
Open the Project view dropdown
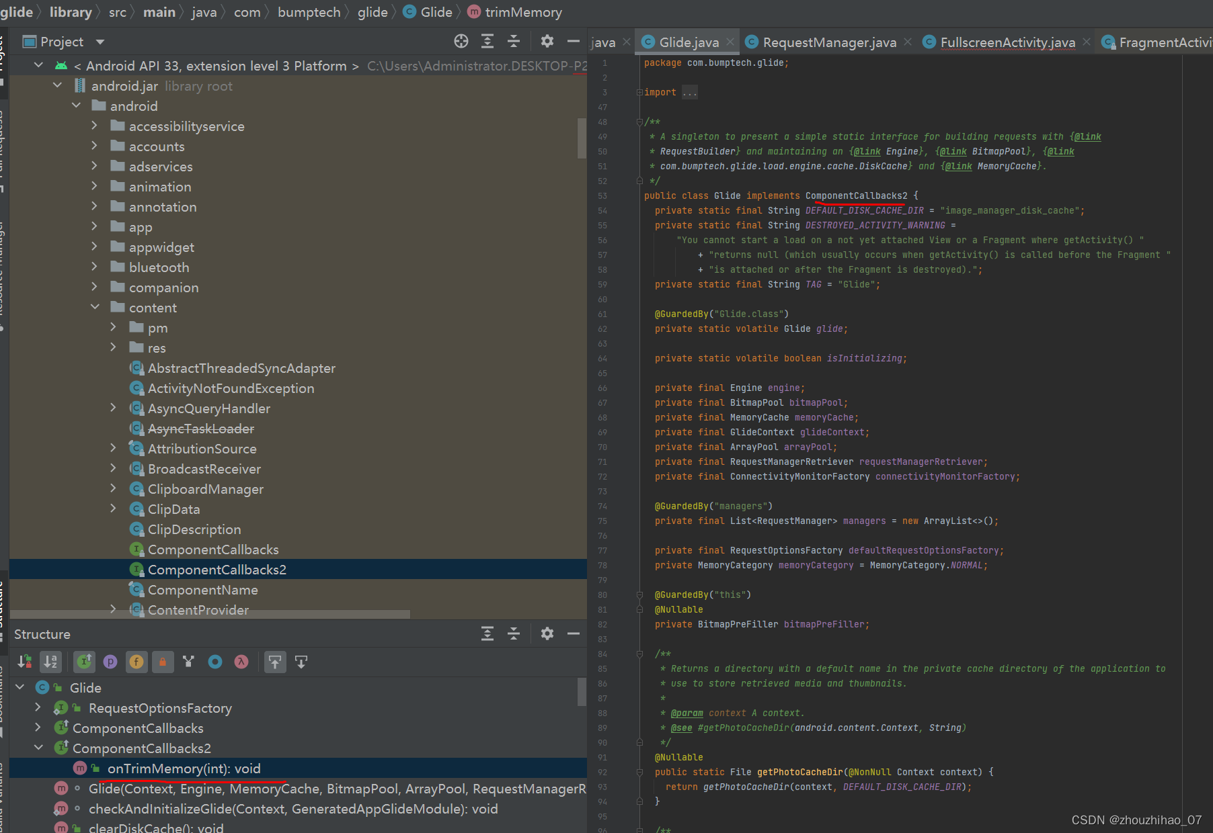[100, 42]
